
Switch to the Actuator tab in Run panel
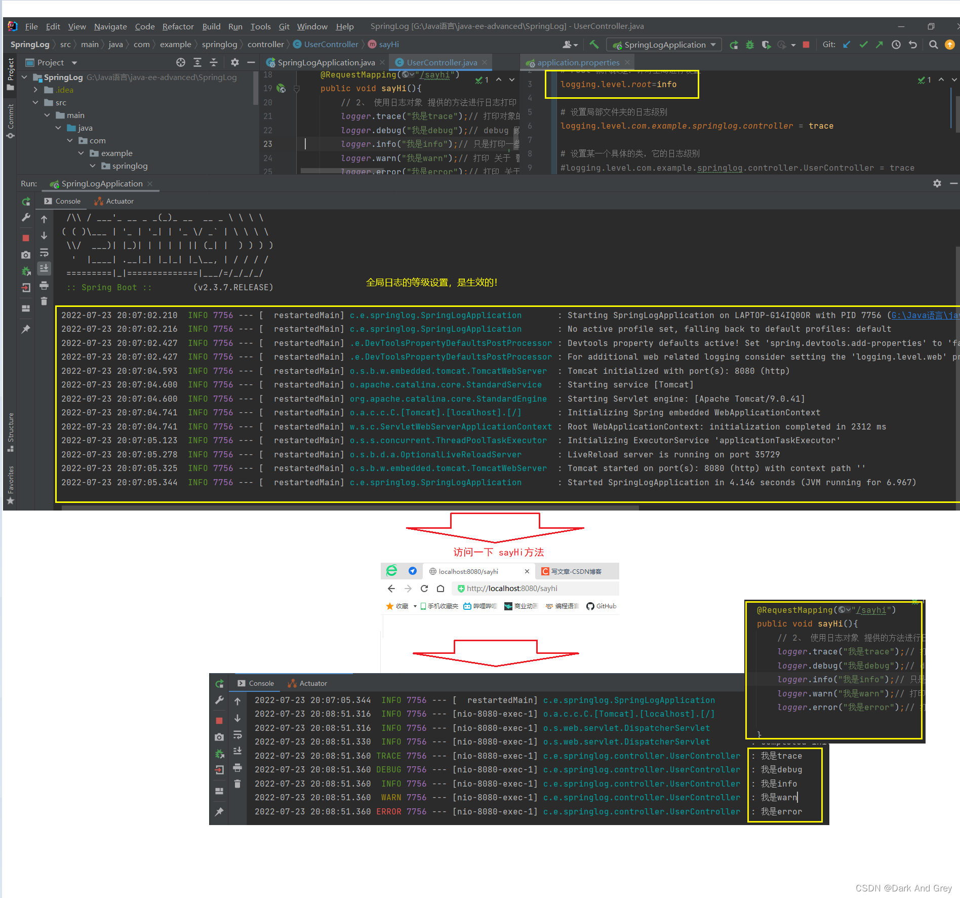[x=114, y=201]
